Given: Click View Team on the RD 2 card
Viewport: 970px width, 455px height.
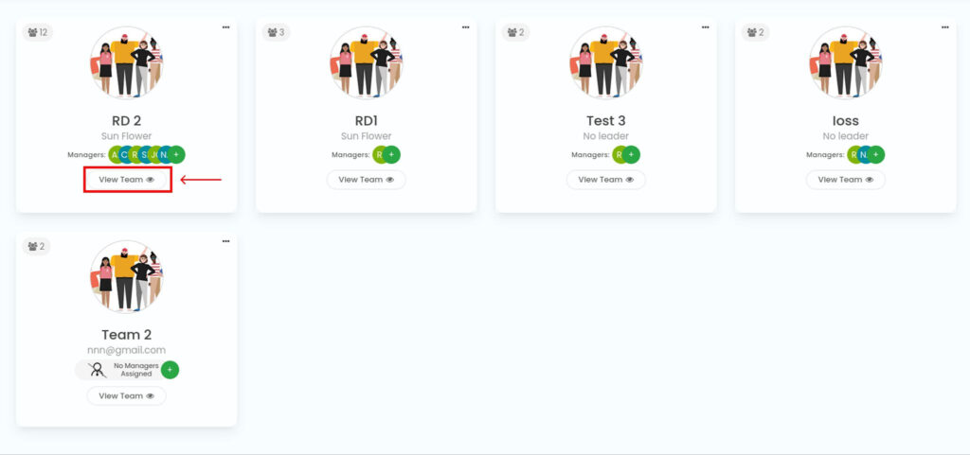Looking at the screenshot, I should [x=127, y=180].
